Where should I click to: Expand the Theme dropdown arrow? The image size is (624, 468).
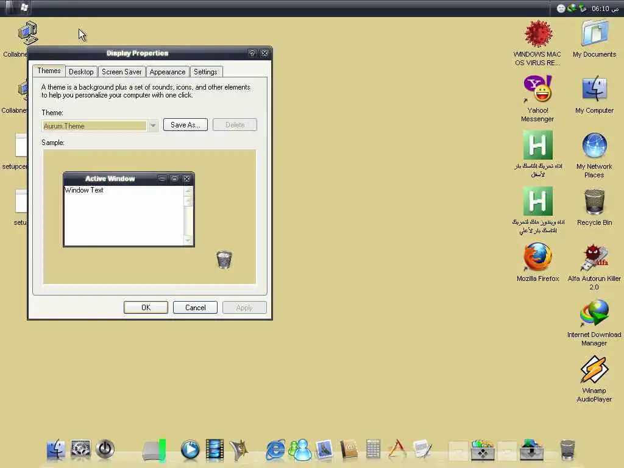point(153,126)
